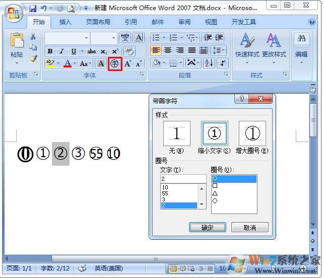Clear formatting with the eraser icon
The image size is (324, 278).
pyautogui.click(x=129, y=51)
